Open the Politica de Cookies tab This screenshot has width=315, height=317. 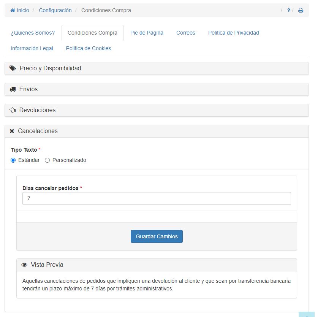(x=89, y=49)
